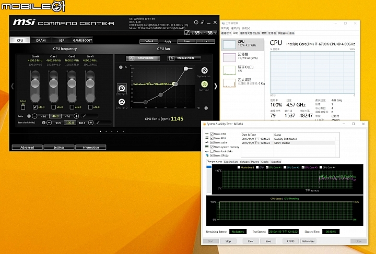Enable CPU Core #2 graph checkbox

[285, 167]
